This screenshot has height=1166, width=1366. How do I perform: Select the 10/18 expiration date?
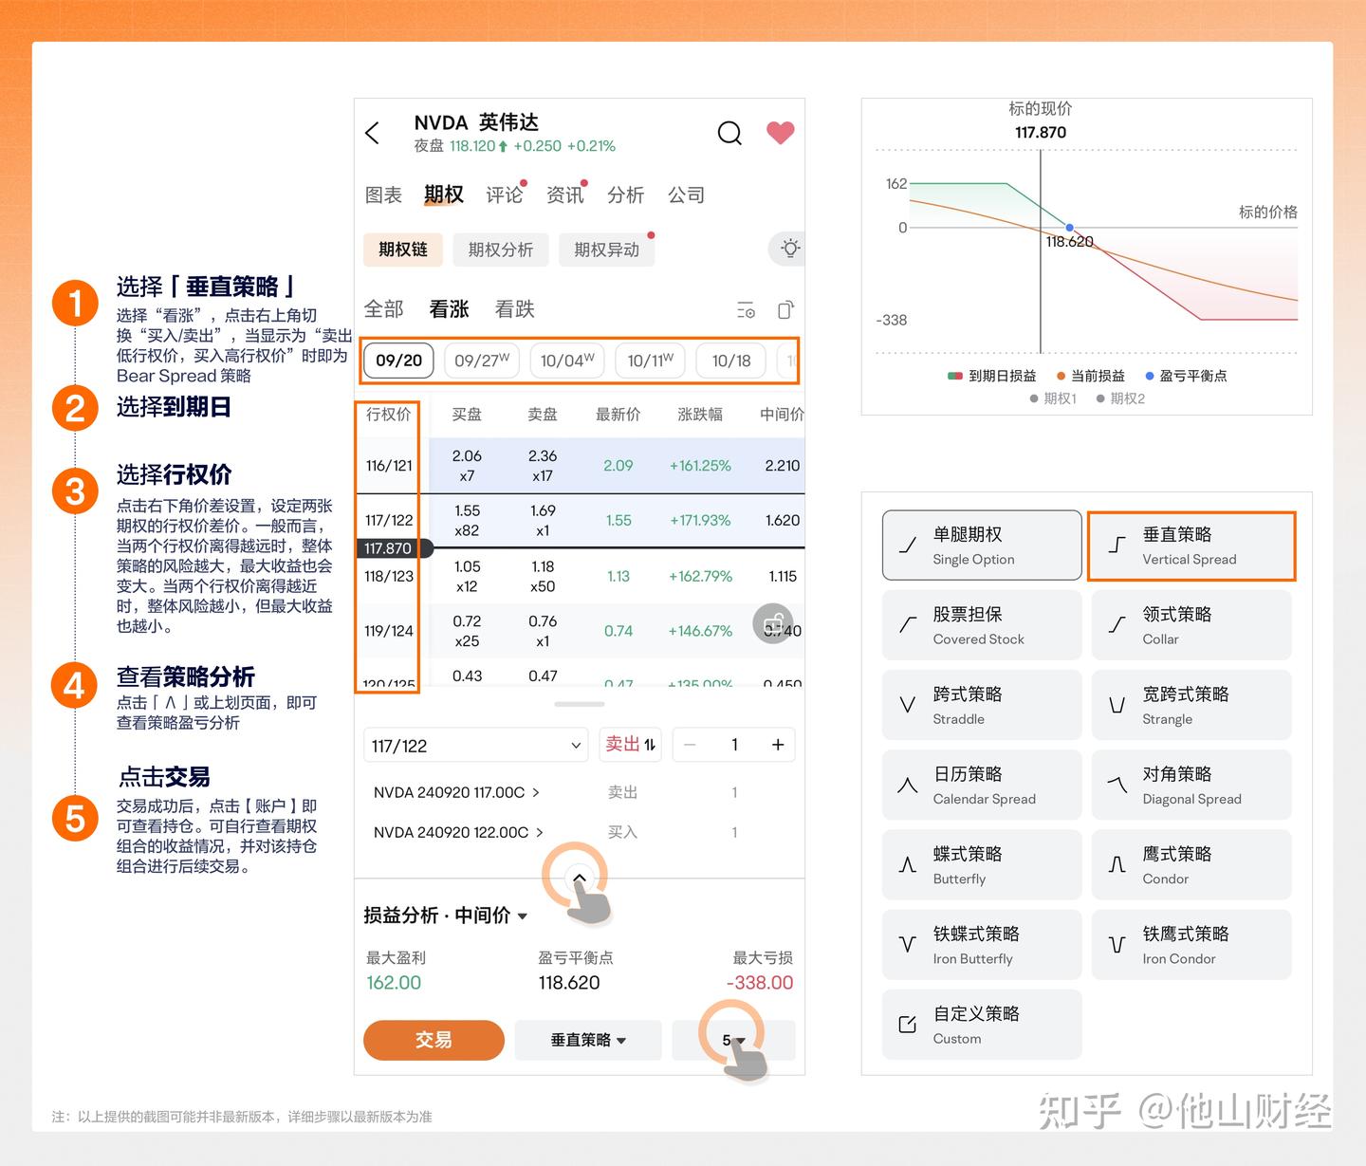[x=730, y=361]
